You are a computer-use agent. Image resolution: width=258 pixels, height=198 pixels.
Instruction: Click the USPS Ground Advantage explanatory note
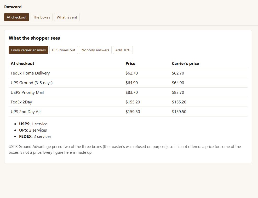point(125,150)
